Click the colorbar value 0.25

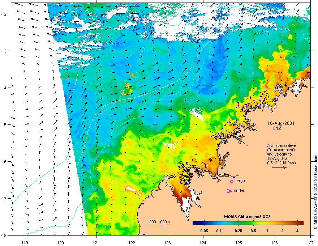click(238, 231)
